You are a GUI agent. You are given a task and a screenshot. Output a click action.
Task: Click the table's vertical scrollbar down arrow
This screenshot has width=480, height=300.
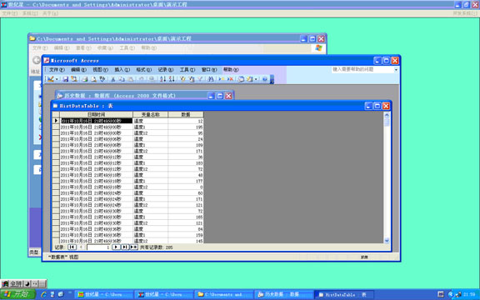pyautogui.click(x=387, y=241)
